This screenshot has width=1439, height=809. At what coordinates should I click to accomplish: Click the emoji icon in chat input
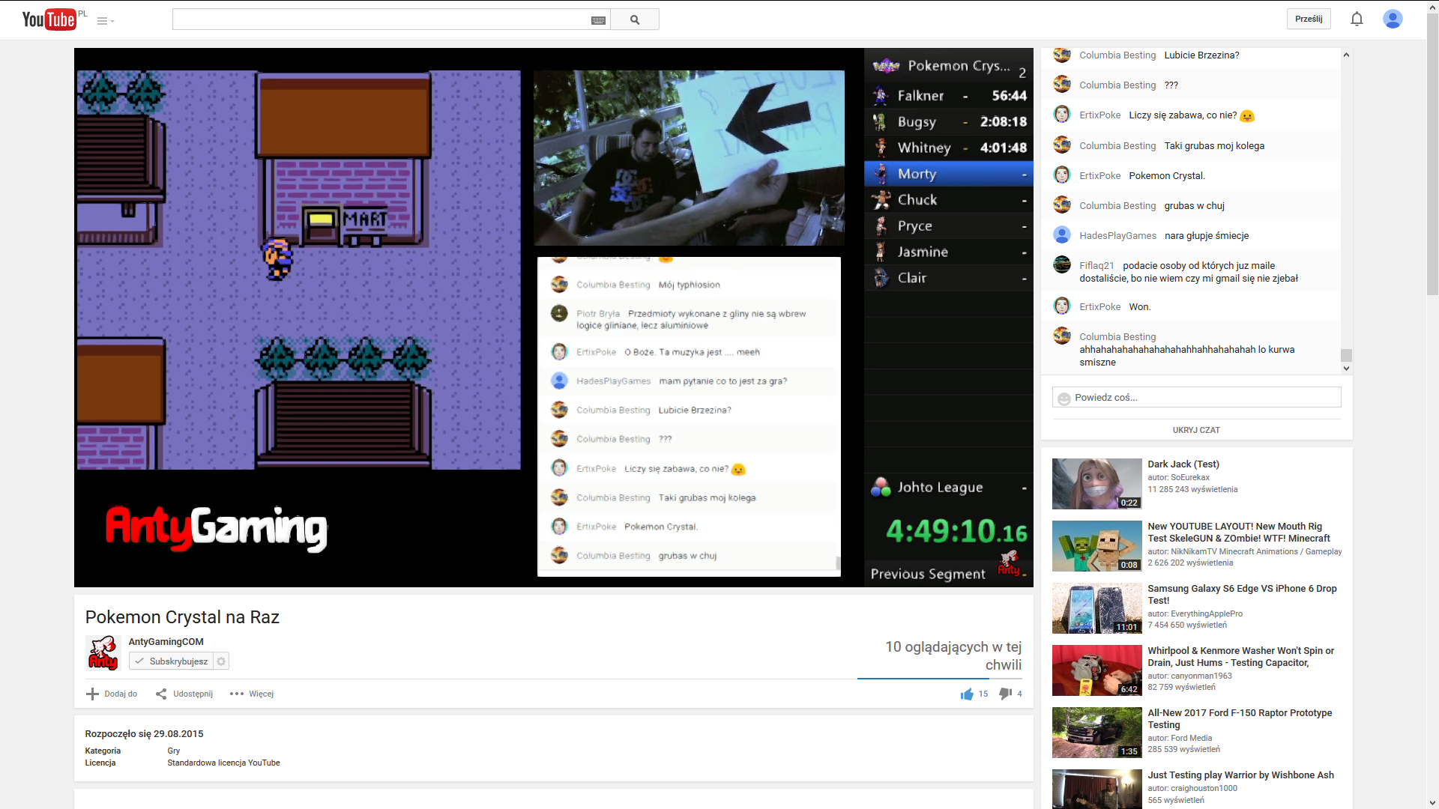tap(1064, 399)
